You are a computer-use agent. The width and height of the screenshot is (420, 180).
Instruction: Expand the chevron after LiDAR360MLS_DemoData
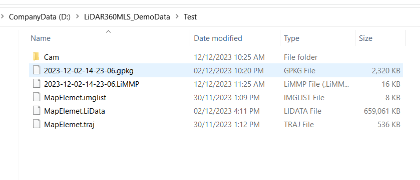pos(177,17)
